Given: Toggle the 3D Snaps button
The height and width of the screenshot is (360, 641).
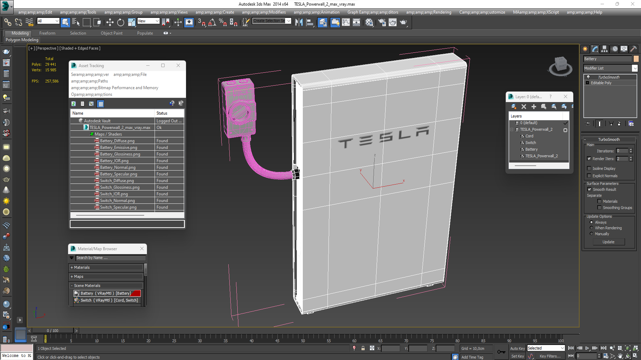Looking at the screenshot, I should (x=202, y=22).
